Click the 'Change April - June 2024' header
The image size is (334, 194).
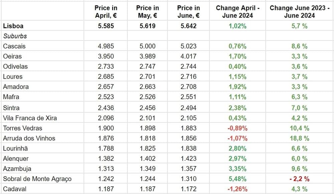tap(237, 12)
